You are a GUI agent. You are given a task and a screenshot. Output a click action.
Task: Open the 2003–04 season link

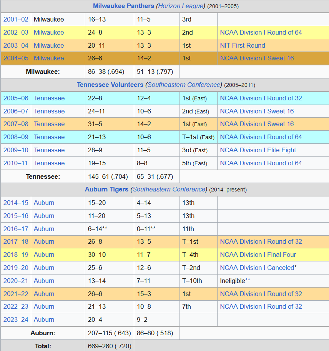click(16, 45)
